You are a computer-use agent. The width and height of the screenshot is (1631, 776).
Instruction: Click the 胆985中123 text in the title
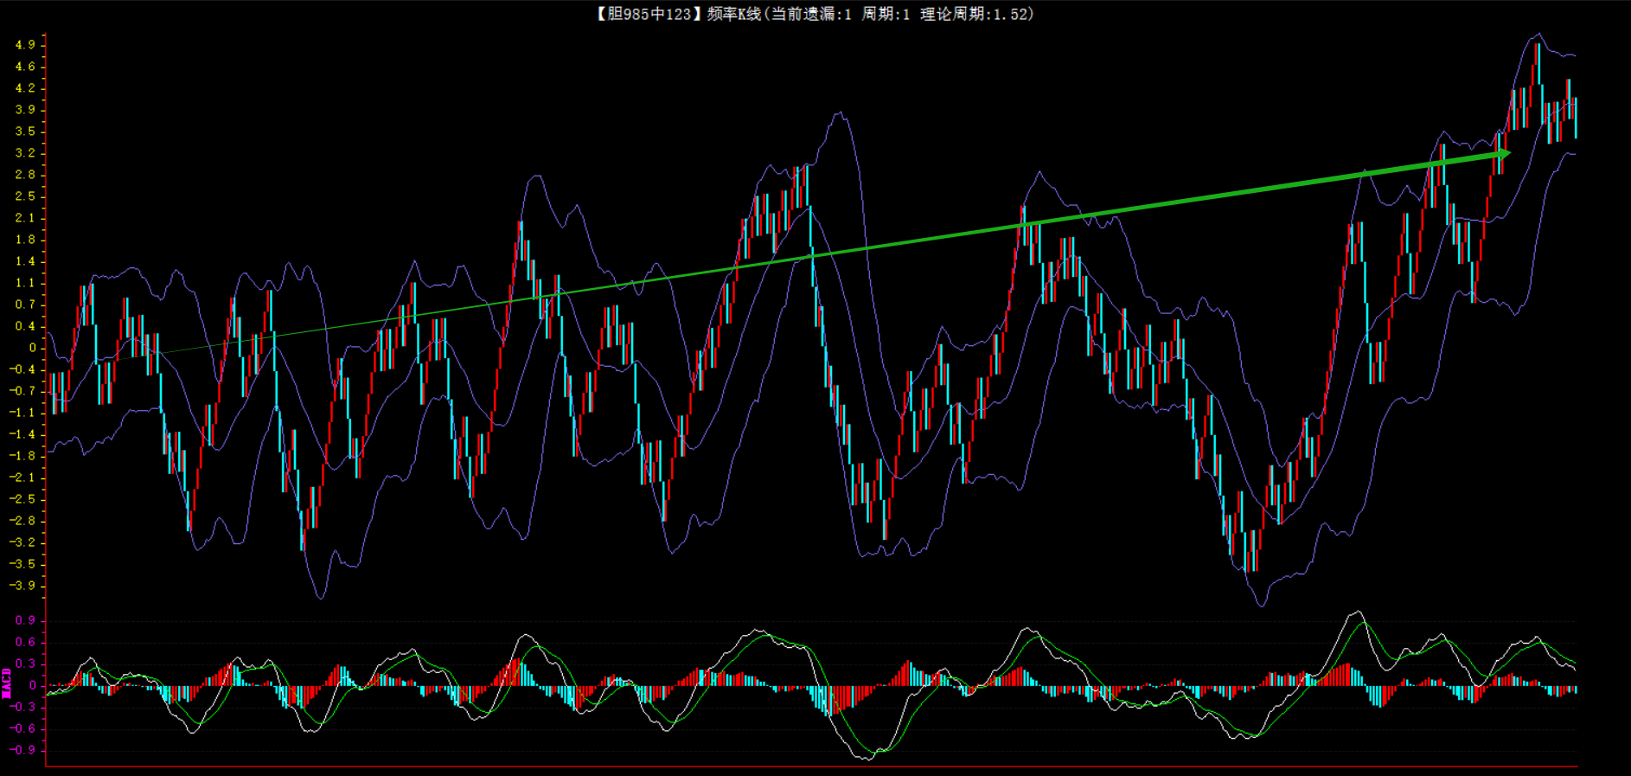[x=649, y=14]
